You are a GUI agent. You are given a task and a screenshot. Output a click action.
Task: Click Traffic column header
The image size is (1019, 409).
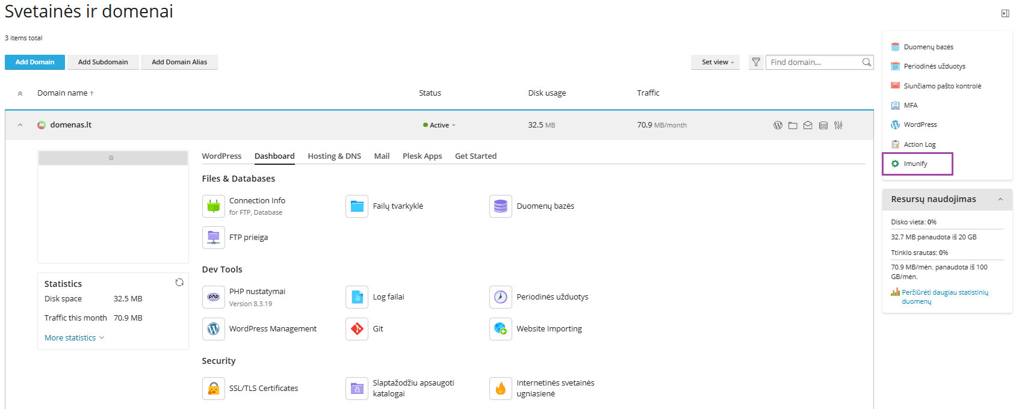[x=648, y=93]
